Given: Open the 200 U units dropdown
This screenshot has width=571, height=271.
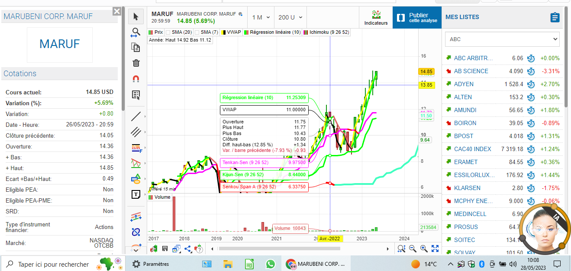Looking at the screenshot, I should pos(290,17).
